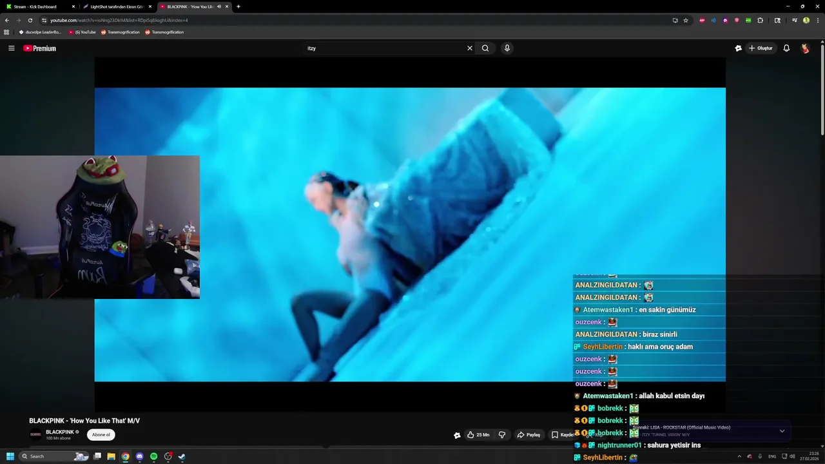Viewport: 825px width, 464px height.
Task: Mute the BLACKPINK tab audio icon
Action: 219,6
